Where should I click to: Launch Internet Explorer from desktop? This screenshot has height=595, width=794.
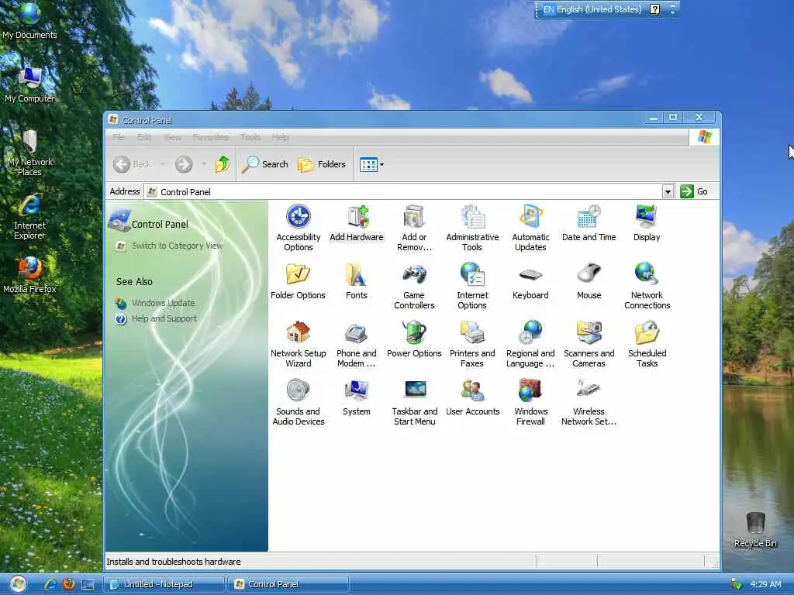click(29, 217)
